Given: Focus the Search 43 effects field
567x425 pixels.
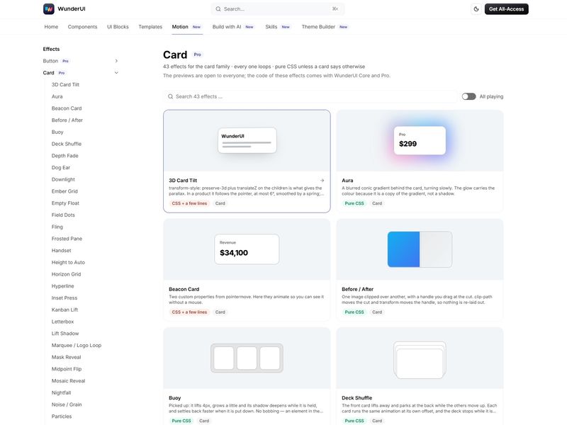Looking at the screenshot, I should (x=310, y=96).
